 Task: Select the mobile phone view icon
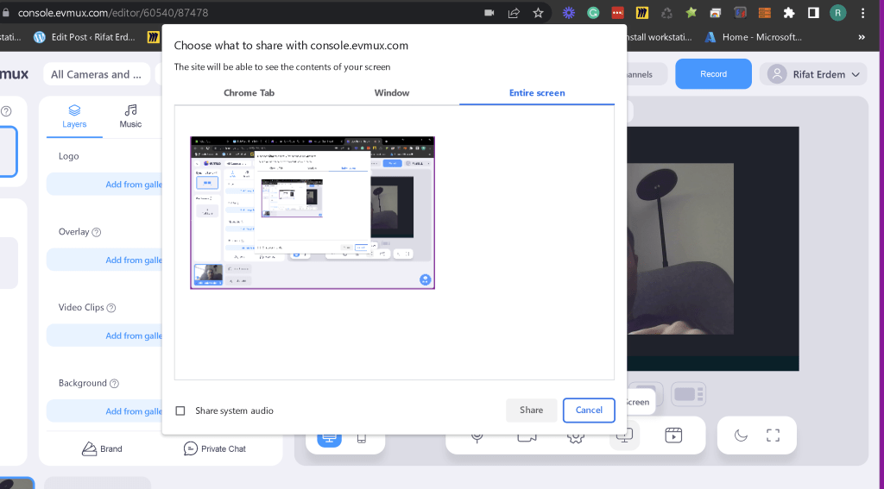click(x=362, y=438)
